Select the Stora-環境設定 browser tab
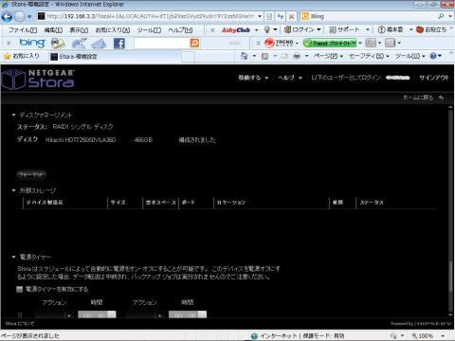Screen dimensions: 455x341 [x=116, y=57]
